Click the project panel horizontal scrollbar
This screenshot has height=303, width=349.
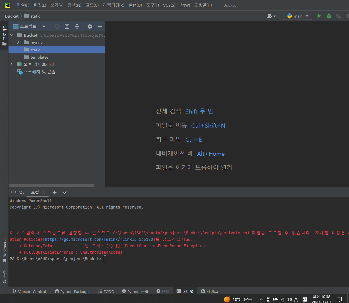click(x=52, y=185)
